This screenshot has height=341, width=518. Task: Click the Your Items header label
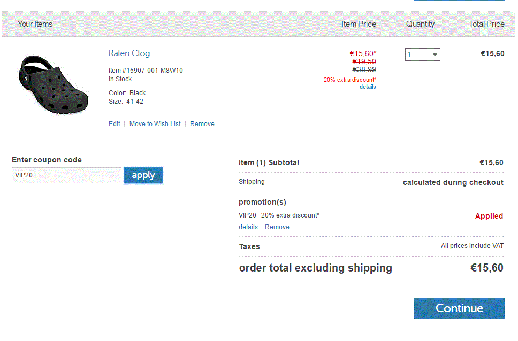coord(35,24)
